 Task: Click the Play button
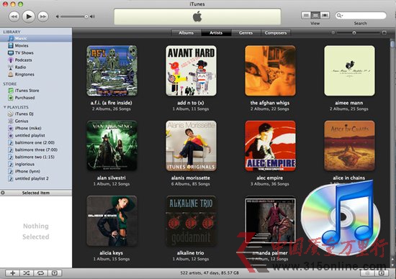tap(29, 17)
